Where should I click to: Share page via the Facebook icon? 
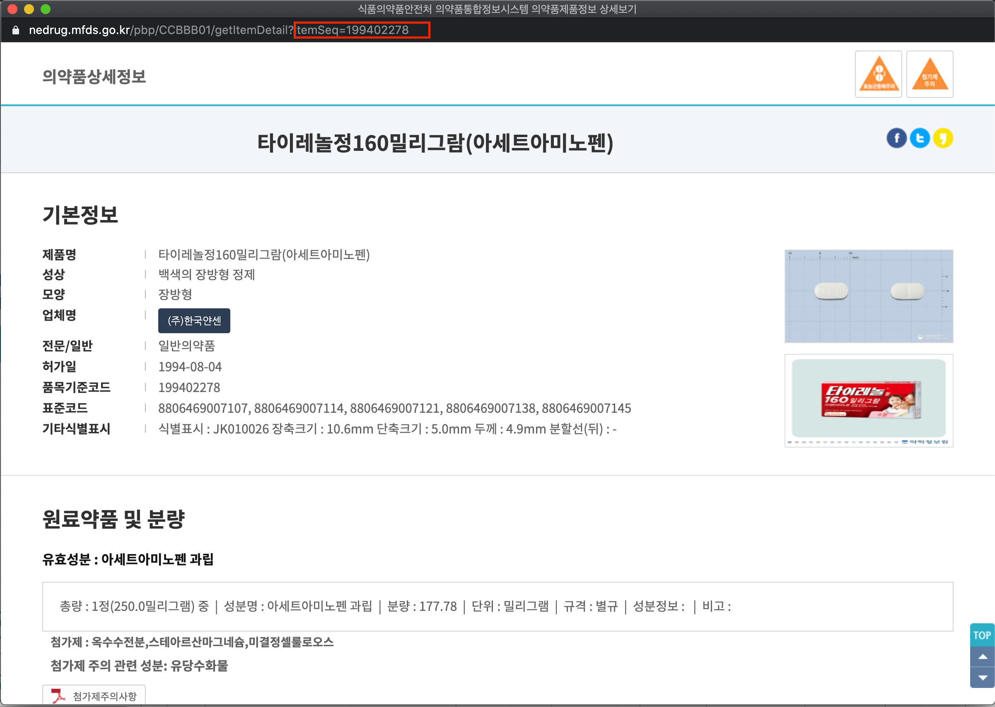point(896,138)
